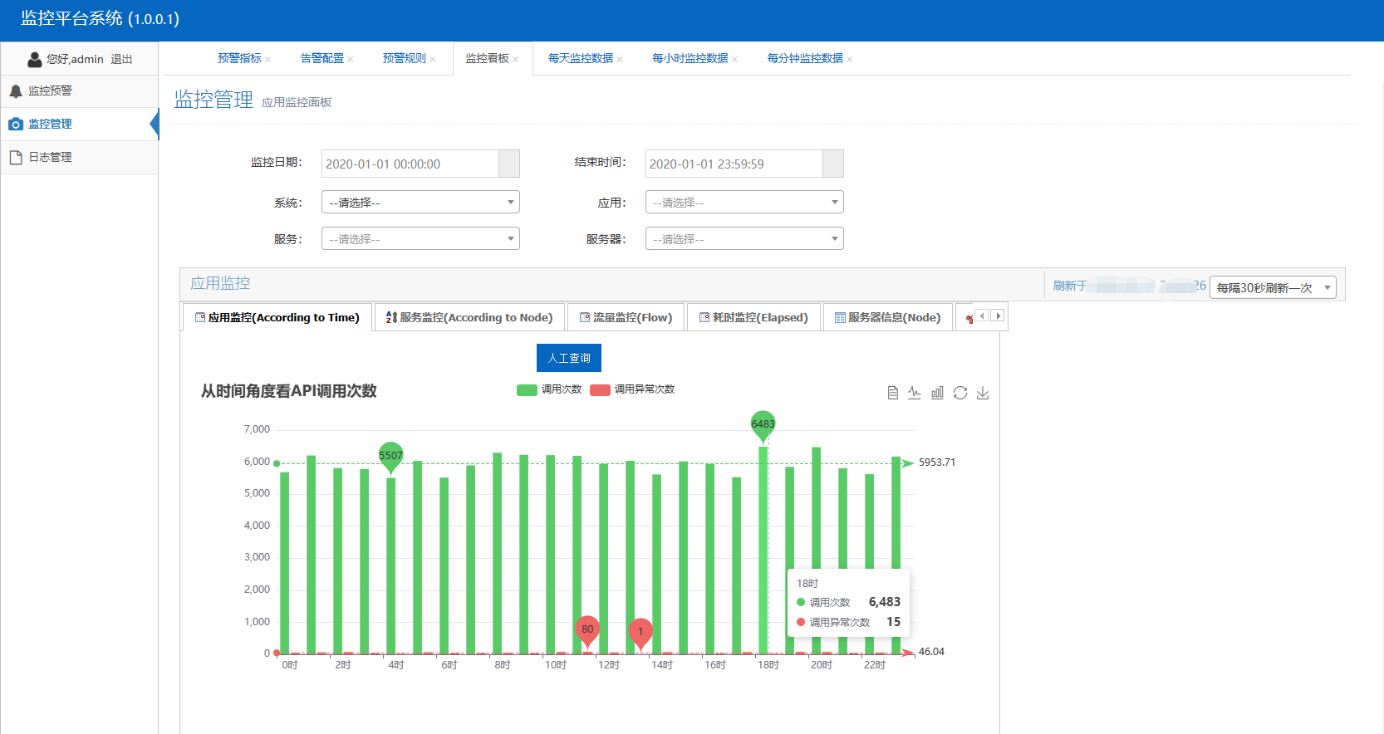
Task: Close the 预警指标 tab
Action: [267, 59]
